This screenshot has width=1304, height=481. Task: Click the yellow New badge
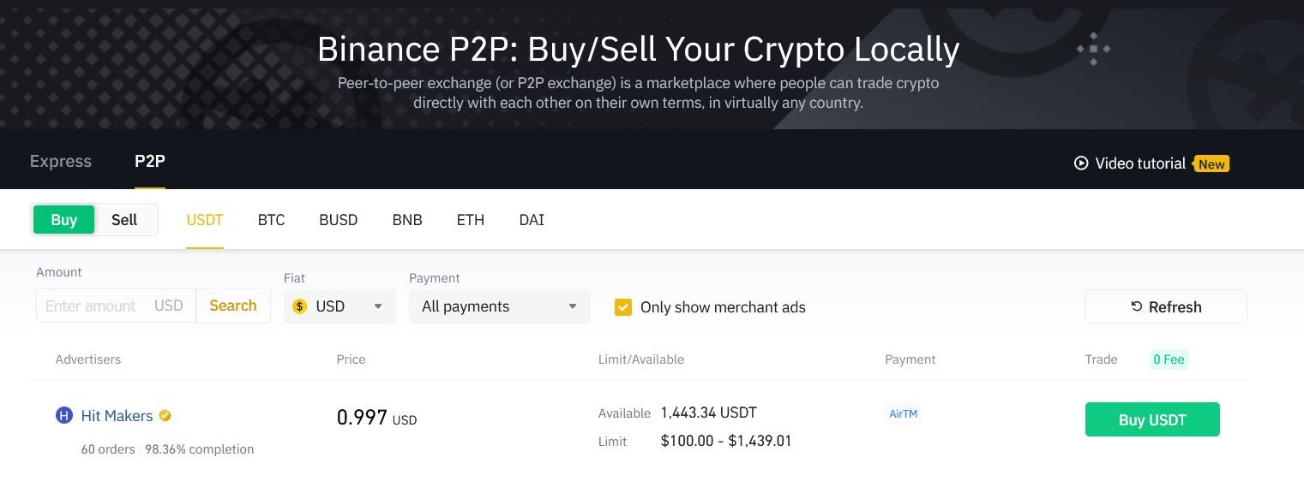point(1211,163)
